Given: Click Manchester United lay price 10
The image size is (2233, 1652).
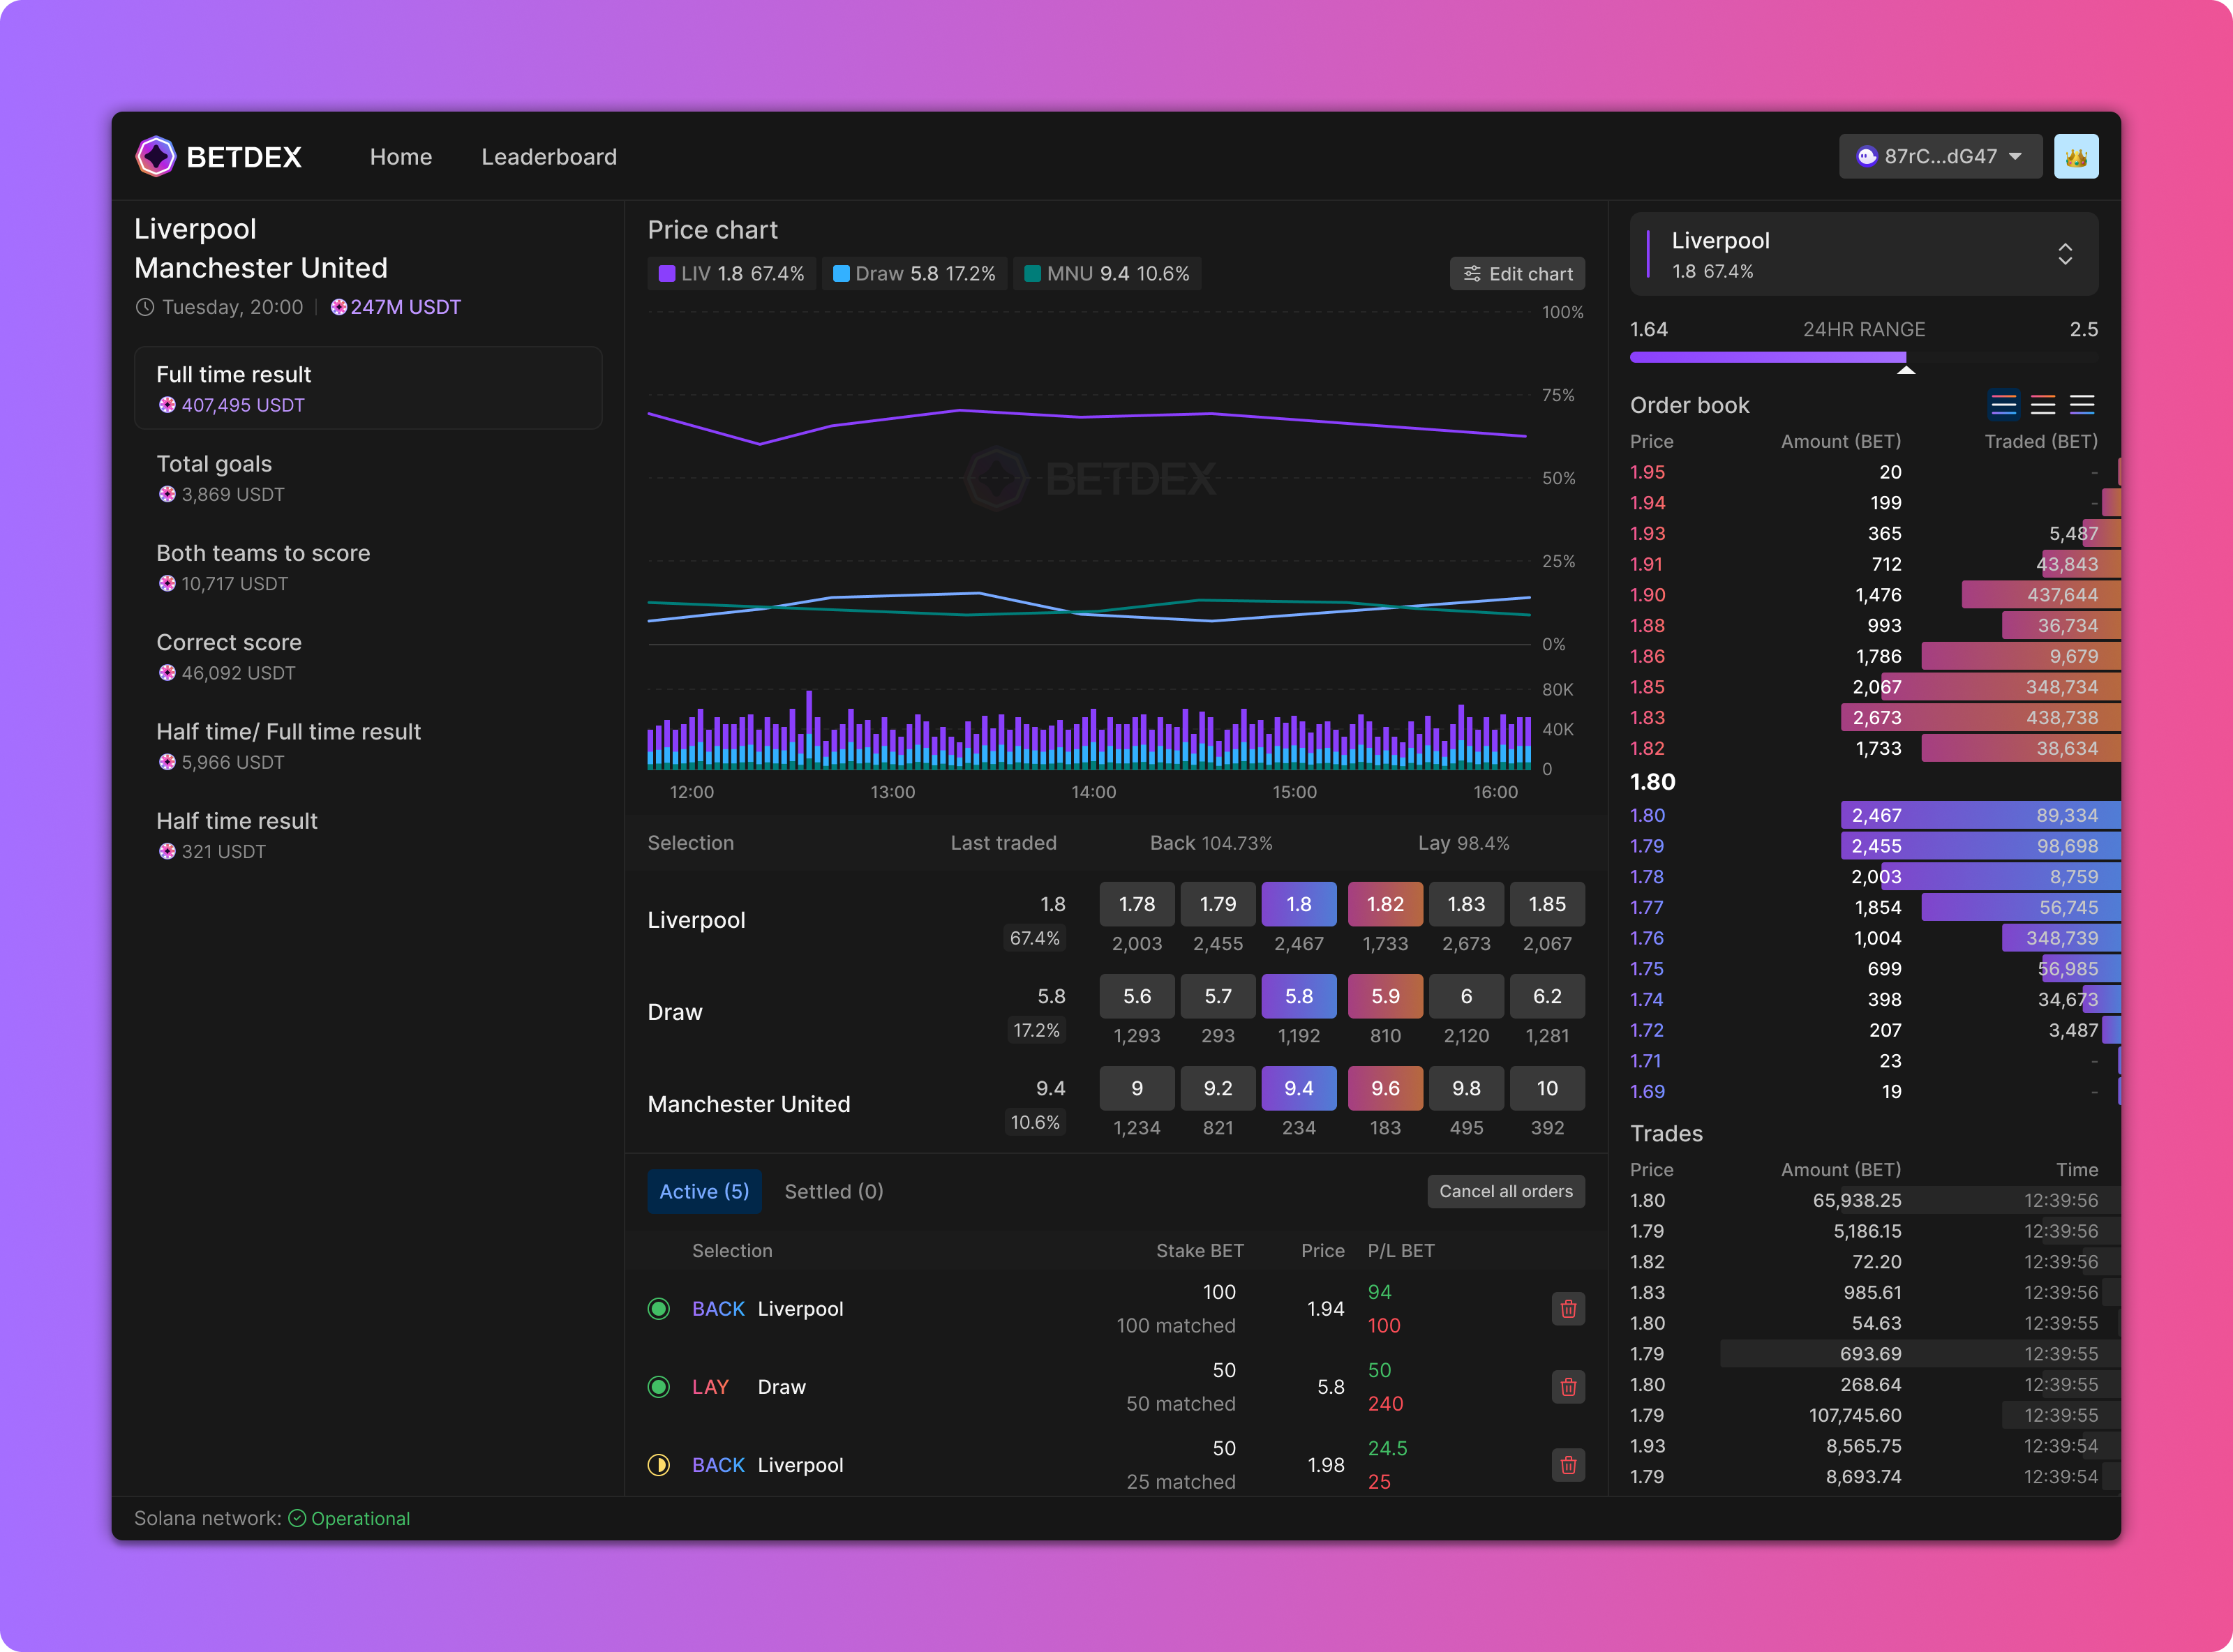Looking at the screenshot, I should coord(1547,1088).
